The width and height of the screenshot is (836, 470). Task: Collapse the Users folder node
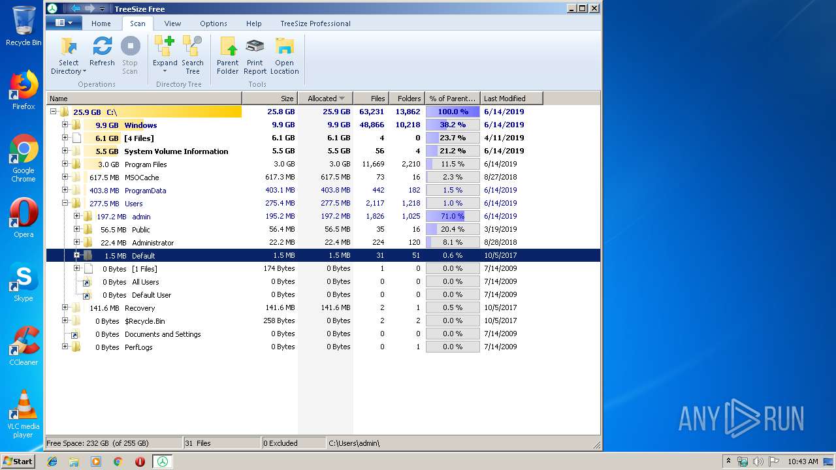click(x=65, y=203)
